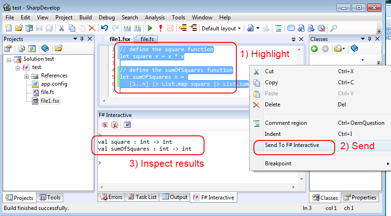
Task: Click the Open file folder toolbar icon
Action: point(19,28)
